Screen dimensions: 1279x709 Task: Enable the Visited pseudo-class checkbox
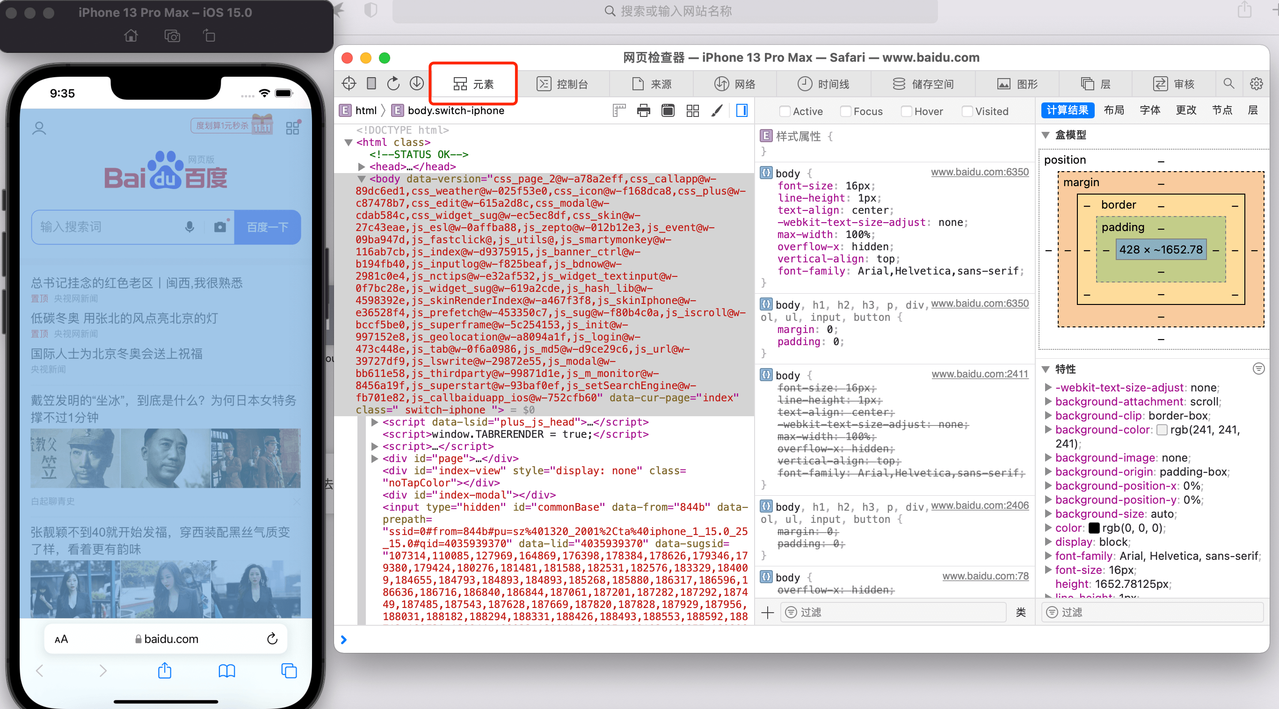[x=967, y=111]
